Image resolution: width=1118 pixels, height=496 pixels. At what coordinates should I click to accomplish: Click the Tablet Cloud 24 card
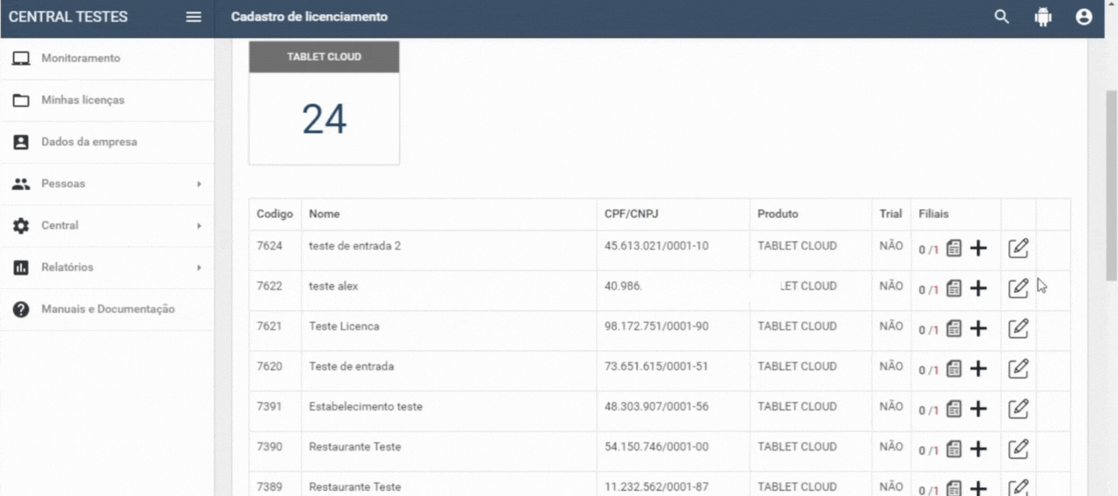point(324,103)
